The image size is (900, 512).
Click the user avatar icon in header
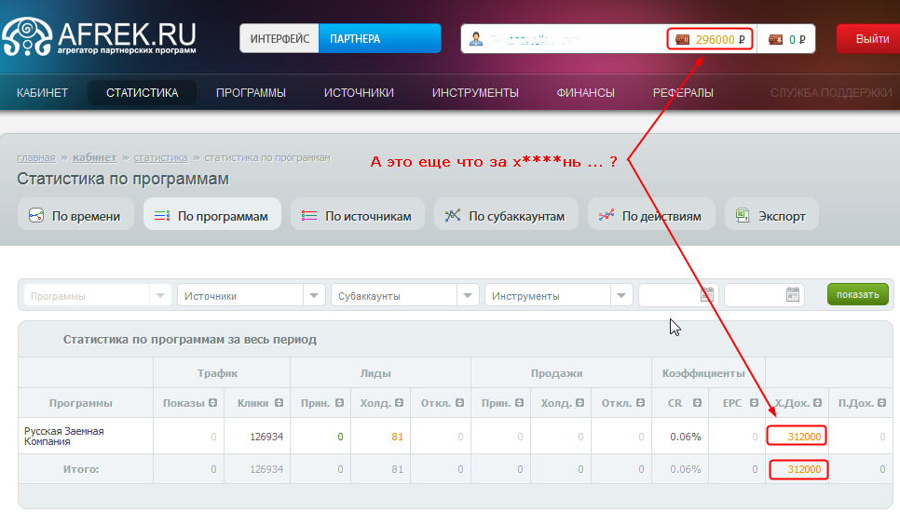tap(476, 39)
